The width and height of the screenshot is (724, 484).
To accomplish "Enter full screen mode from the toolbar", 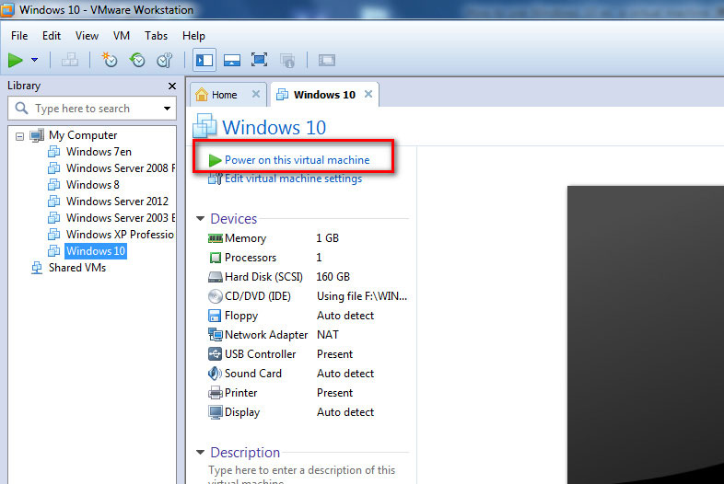I will [x=259, y=60].
